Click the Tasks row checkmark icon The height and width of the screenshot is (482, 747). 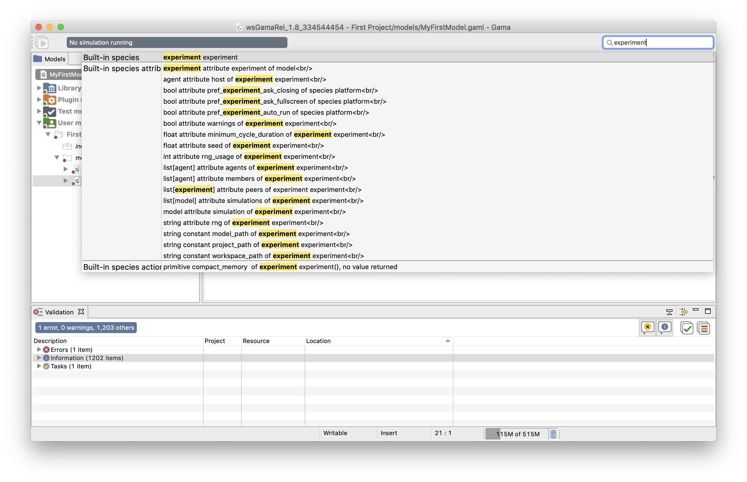46,366
